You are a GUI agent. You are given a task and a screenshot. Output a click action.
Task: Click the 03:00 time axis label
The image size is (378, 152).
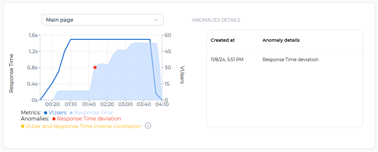click(x=125, y=104)
